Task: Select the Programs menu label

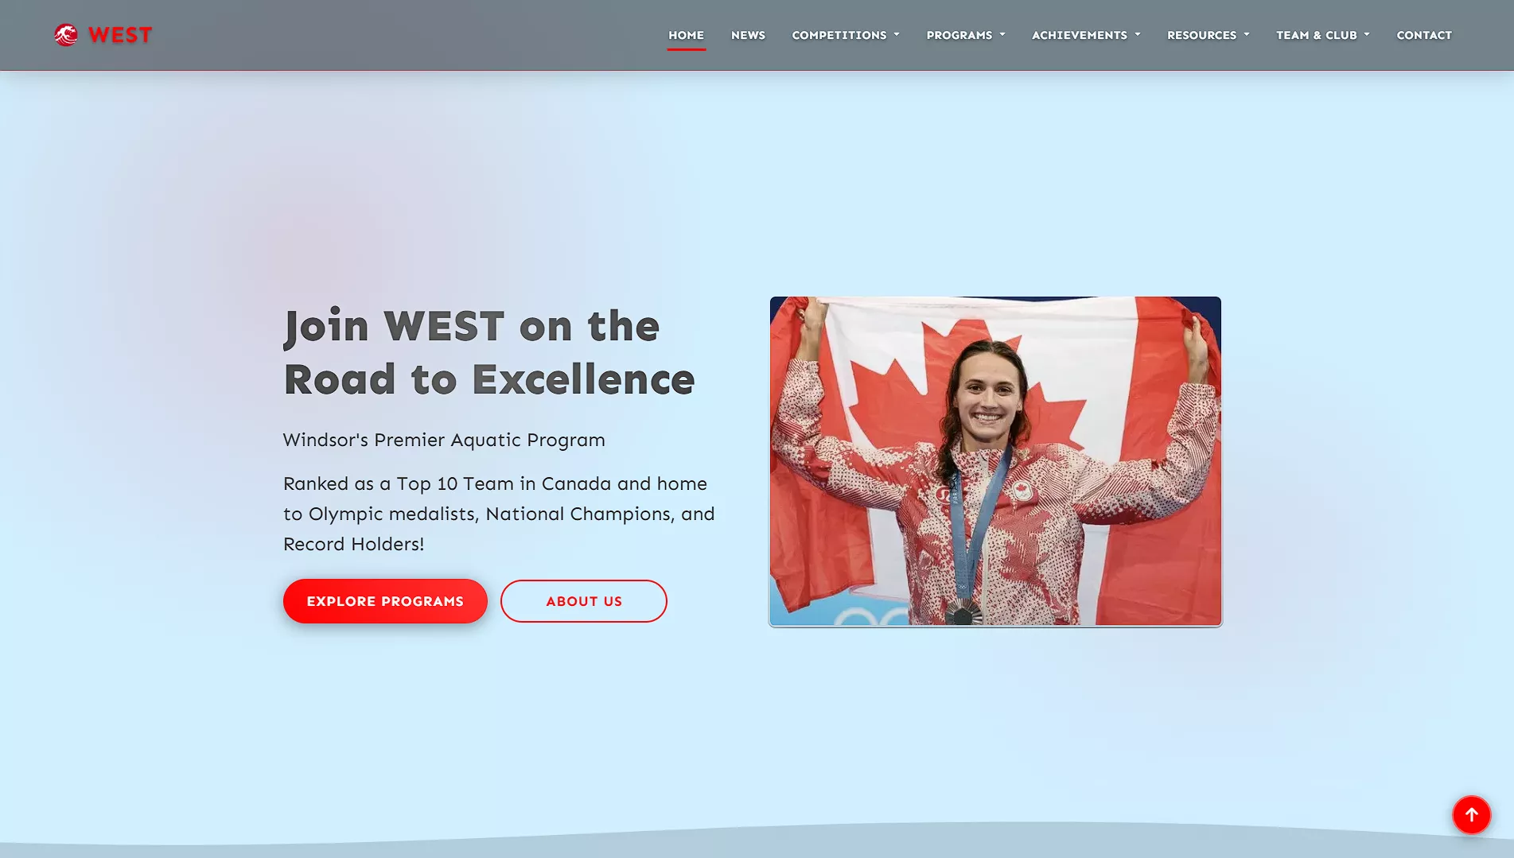Action: coord(959,35)
